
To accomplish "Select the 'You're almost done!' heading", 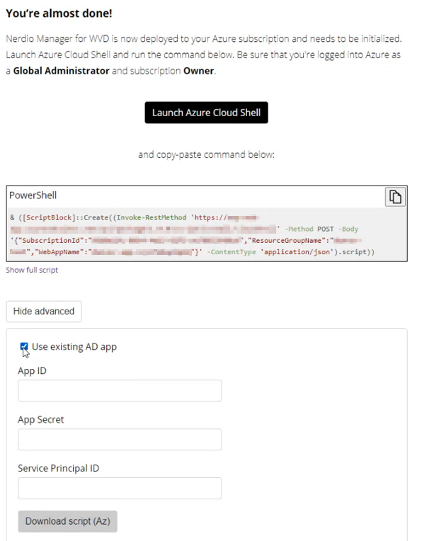I will [x=59, y=13].
